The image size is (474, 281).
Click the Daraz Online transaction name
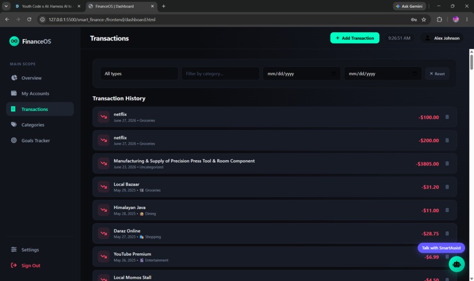[127, 231]
